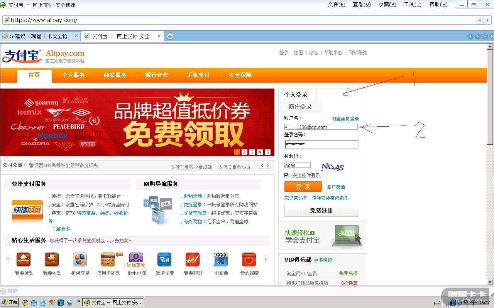
Task: Open the new tab plus button
Action: [x=170, y=36]
